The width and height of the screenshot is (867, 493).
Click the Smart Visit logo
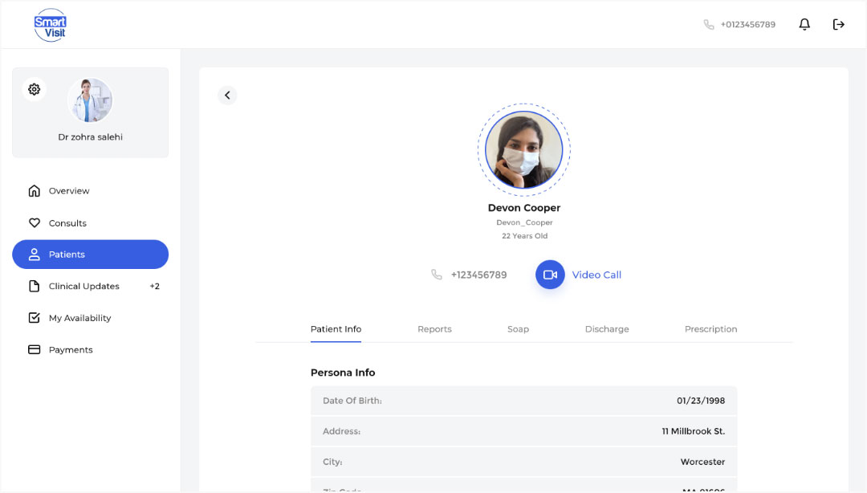coord(50,25)
